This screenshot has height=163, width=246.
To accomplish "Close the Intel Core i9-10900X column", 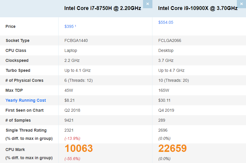I will pos(241,4).
